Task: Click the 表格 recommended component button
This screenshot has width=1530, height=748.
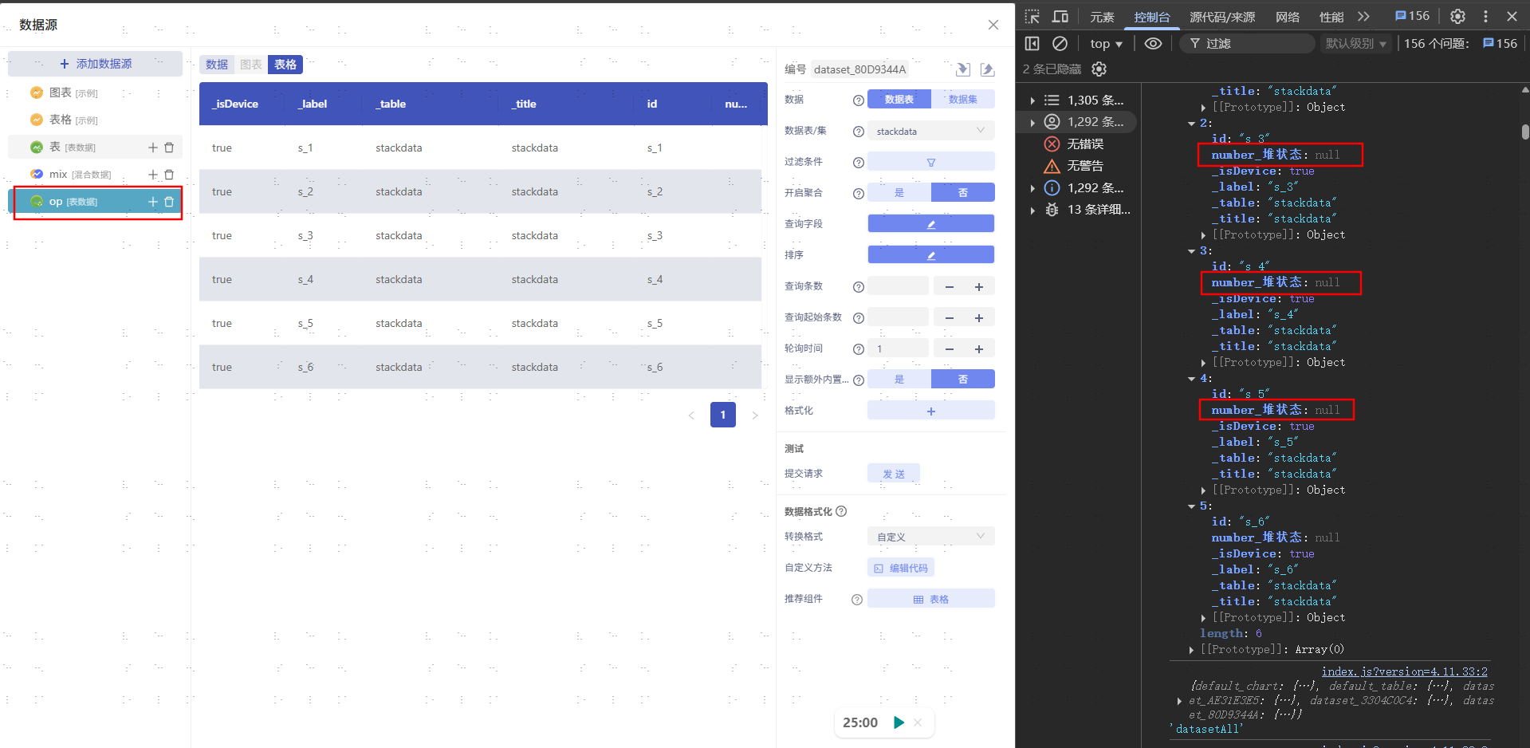Action: point(930,599)
